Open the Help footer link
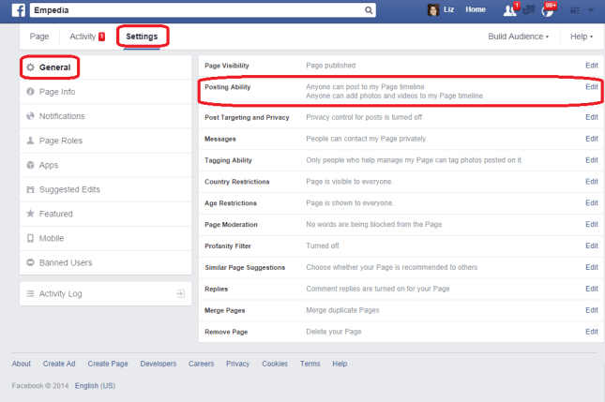605x402 pixels. tap(340, 364)
